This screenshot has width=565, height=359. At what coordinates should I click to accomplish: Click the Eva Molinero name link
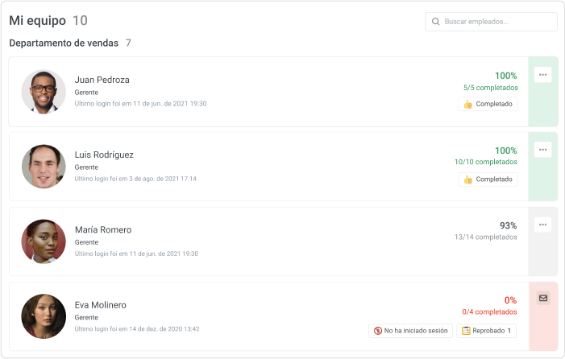101,305
